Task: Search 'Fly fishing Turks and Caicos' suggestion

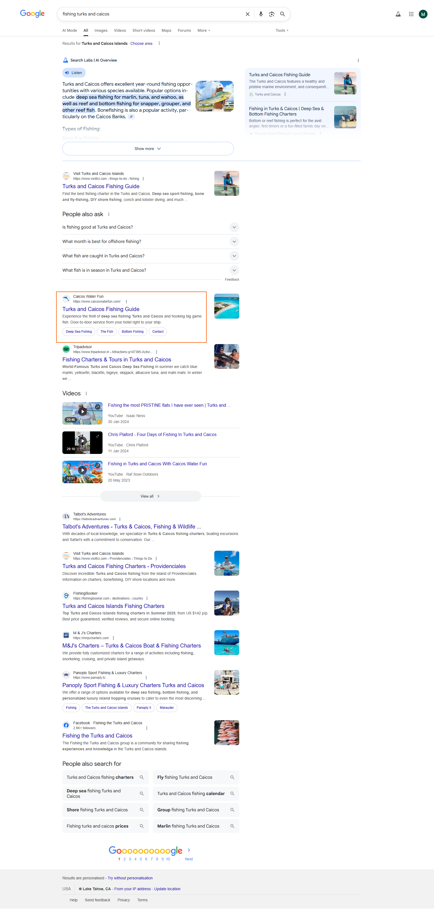Action: coord(196,777)
